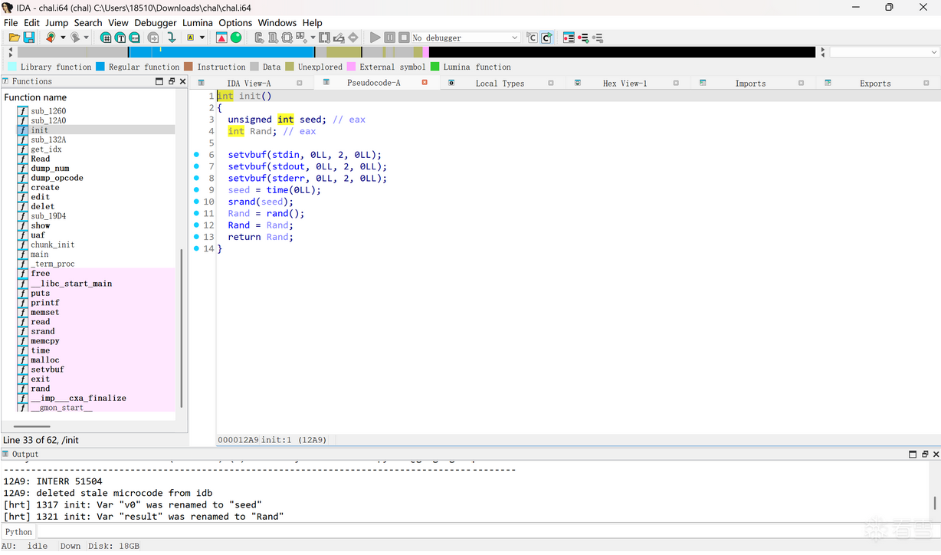The height and width of the screenshot is (555, 941).
Task: Click the green circle toolbar icon
Action: tap(236, 38)
